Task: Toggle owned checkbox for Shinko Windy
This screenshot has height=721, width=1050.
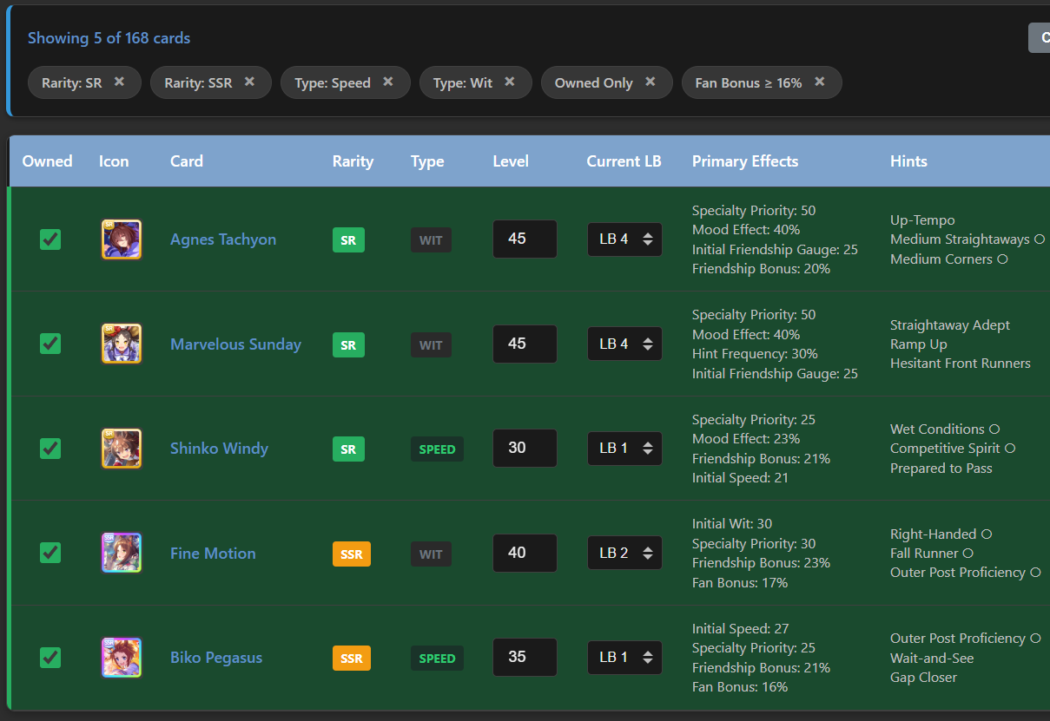Action: coord(50,449)
